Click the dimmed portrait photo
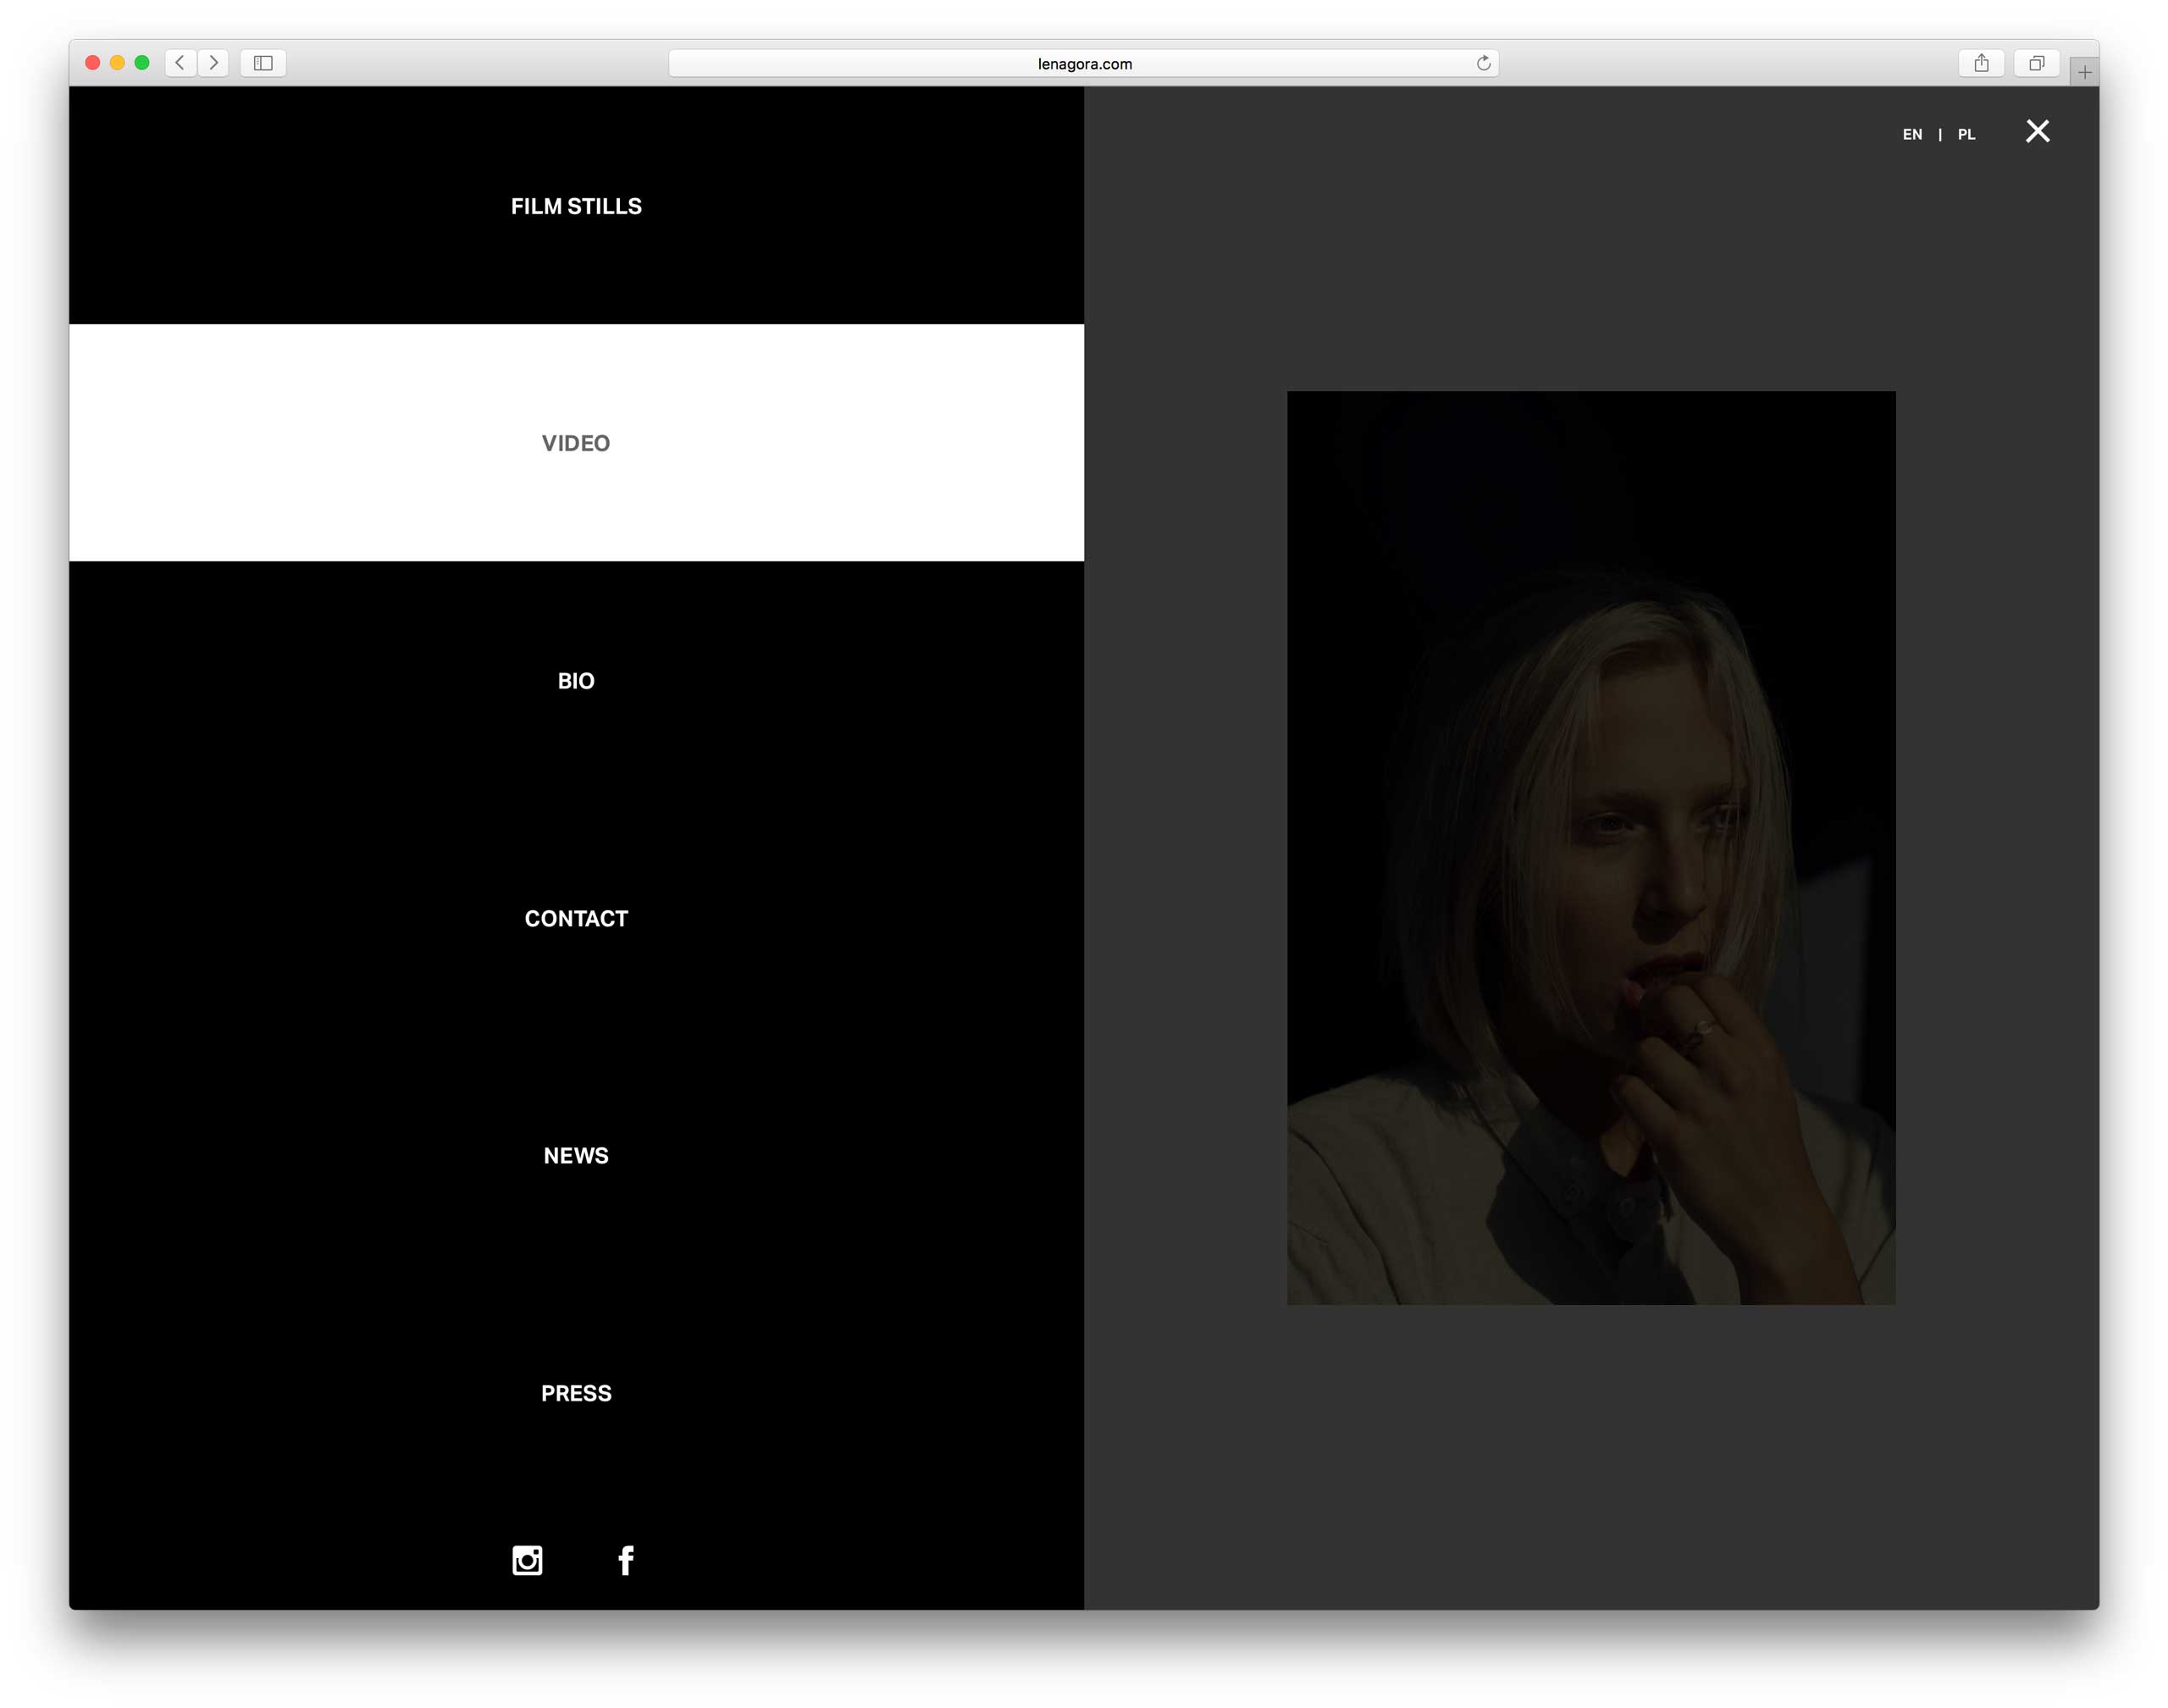The image size is (2168, 1708). coord(1590,848)
